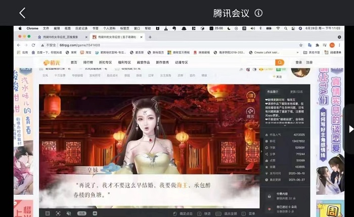The height and width of the screenshot is (217, 354).
Task: Toggle the mute speaker icon in player bar
Action: pos(69,213)
